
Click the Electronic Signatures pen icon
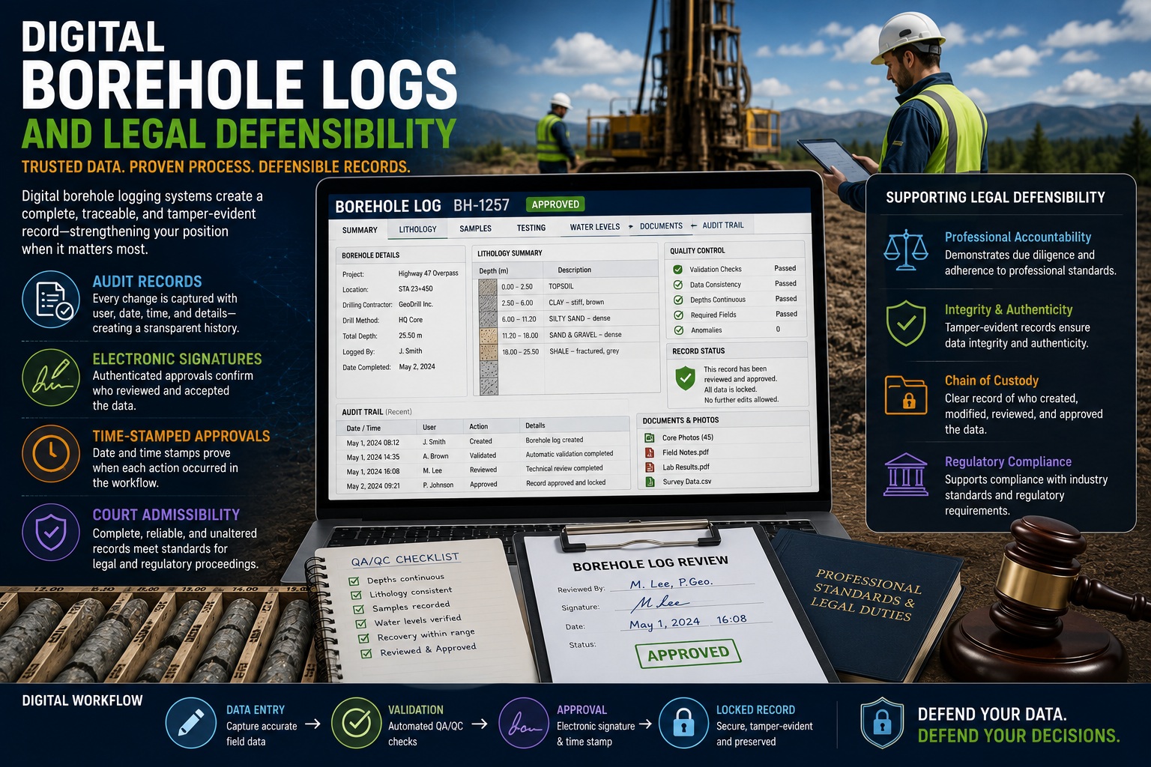51,378
